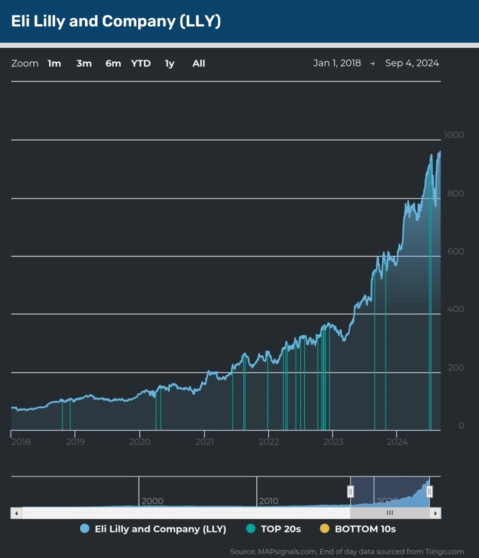
Task: Grab the right navigator range handle
Action: tap(429, 491)
